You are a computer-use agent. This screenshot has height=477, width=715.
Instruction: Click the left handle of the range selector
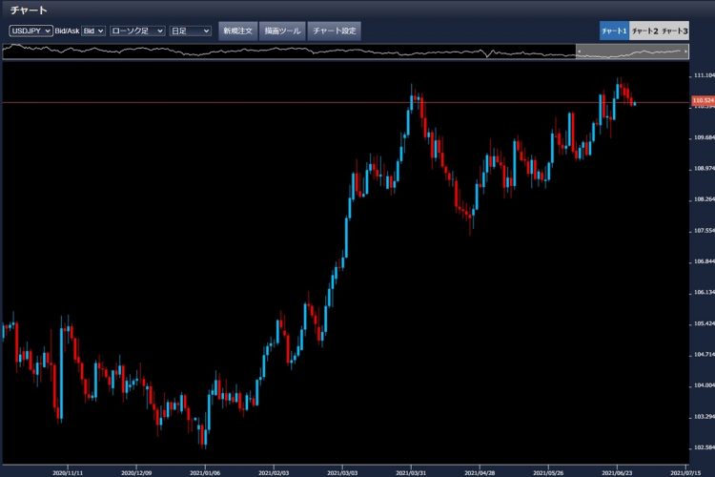coord(579,52)
